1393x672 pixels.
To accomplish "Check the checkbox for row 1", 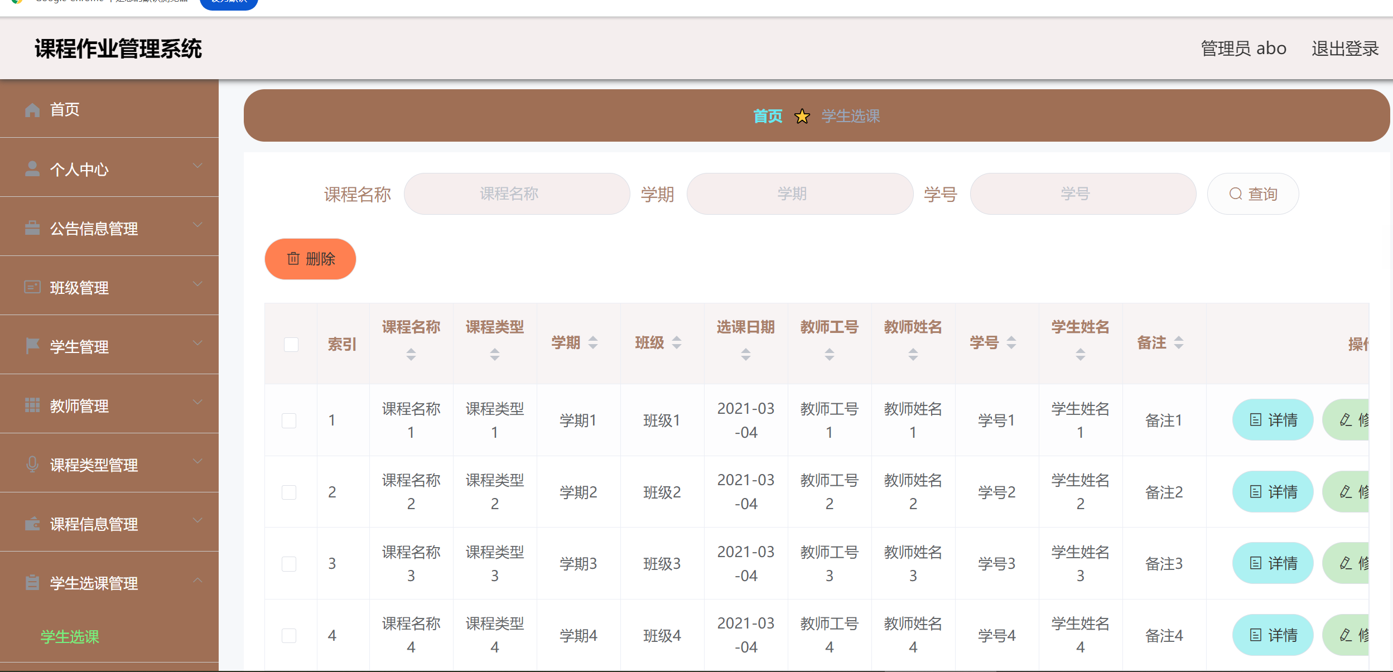I will coord(288,420).
